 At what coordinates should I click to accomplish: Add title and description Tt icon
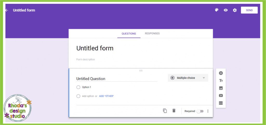[x=221, y=80]
